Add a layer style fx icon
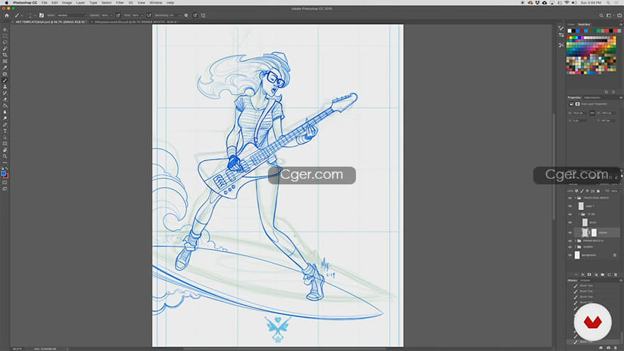The width and height of the screenshot is (624, 351). point(583,274)
